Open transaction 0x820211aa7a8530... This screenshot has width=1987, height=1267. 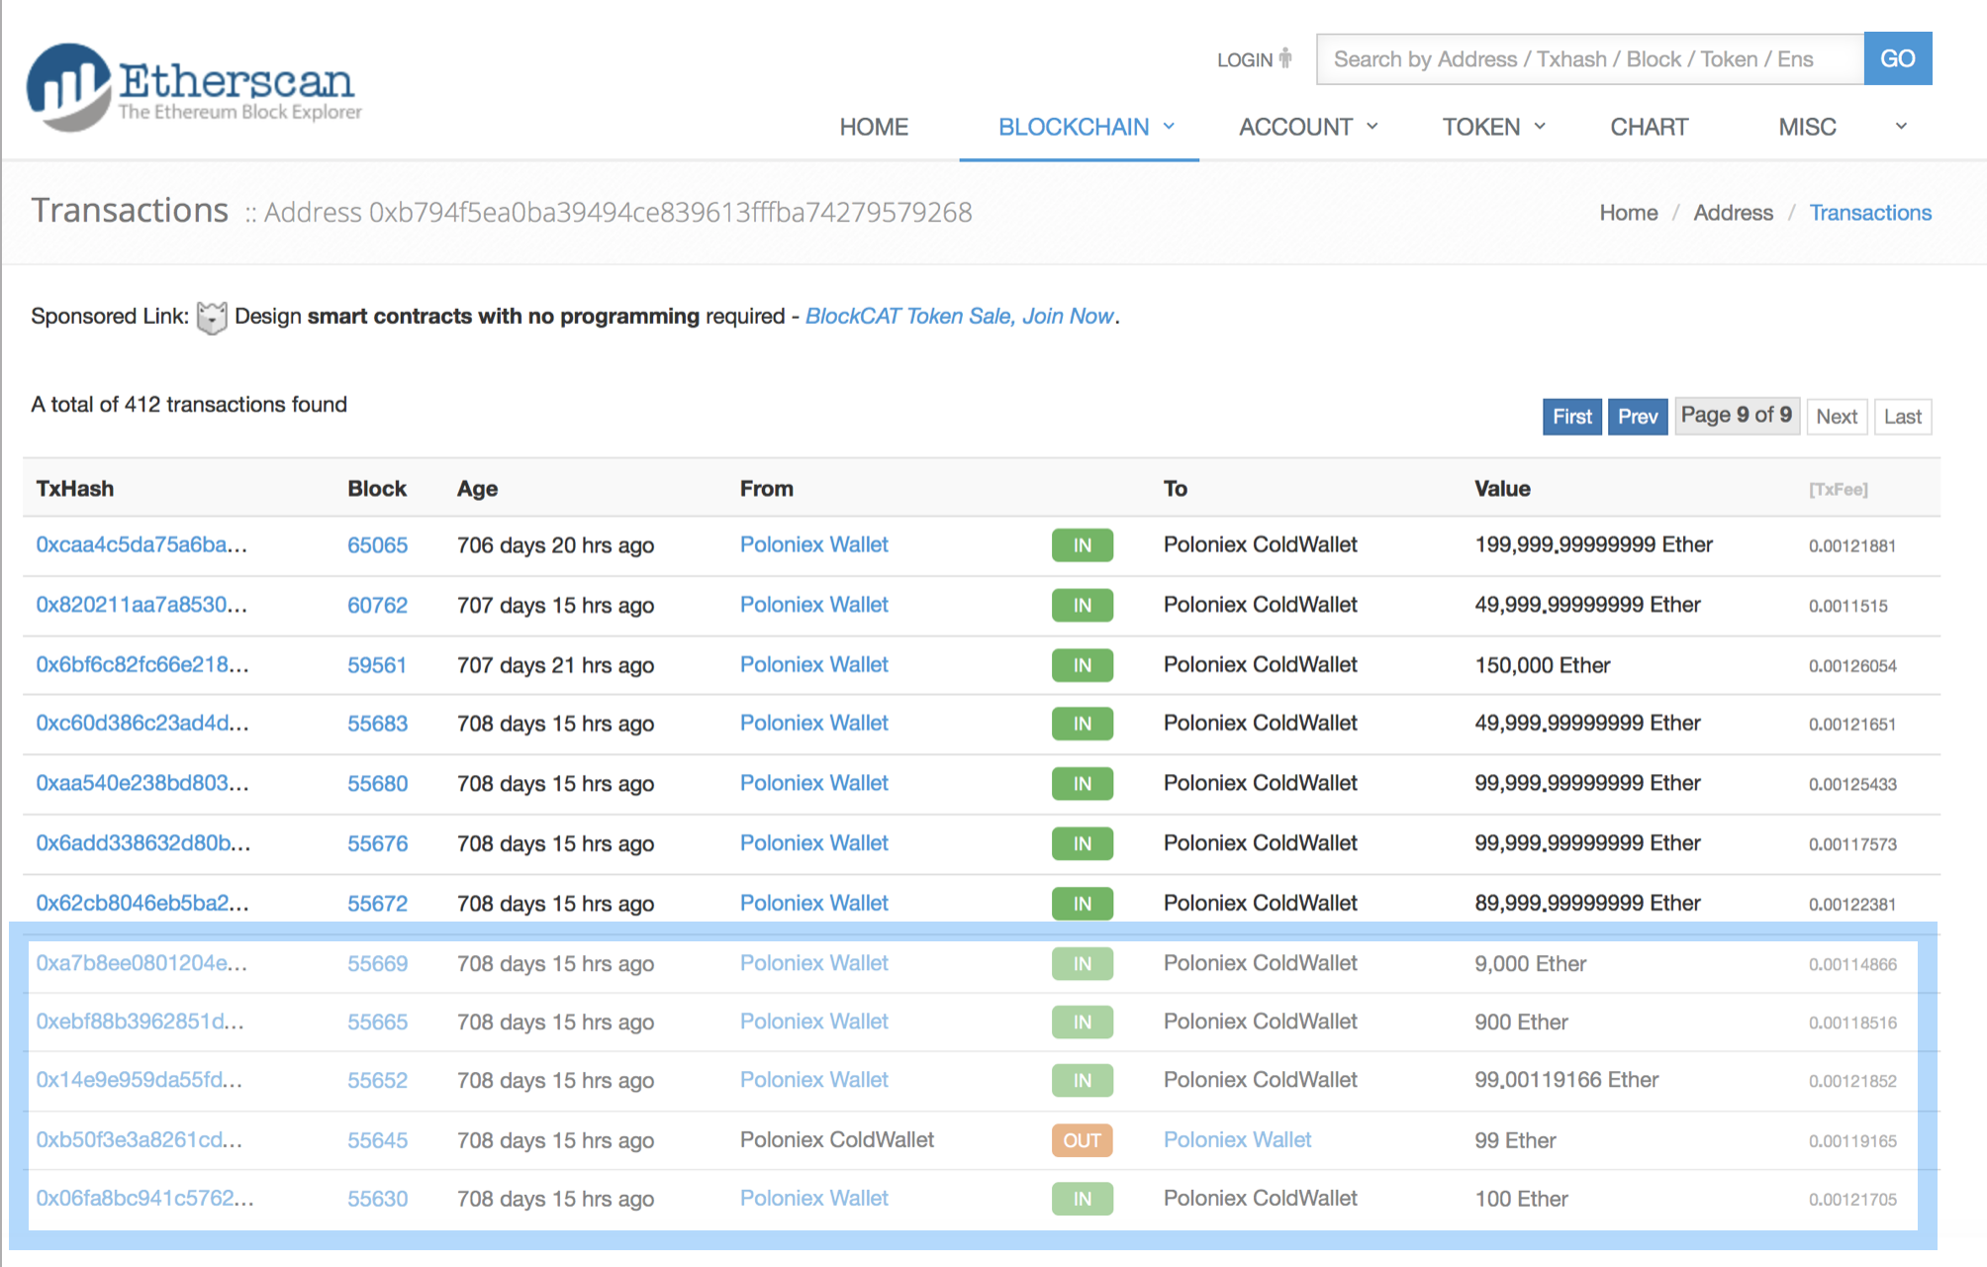coord(142,605)
